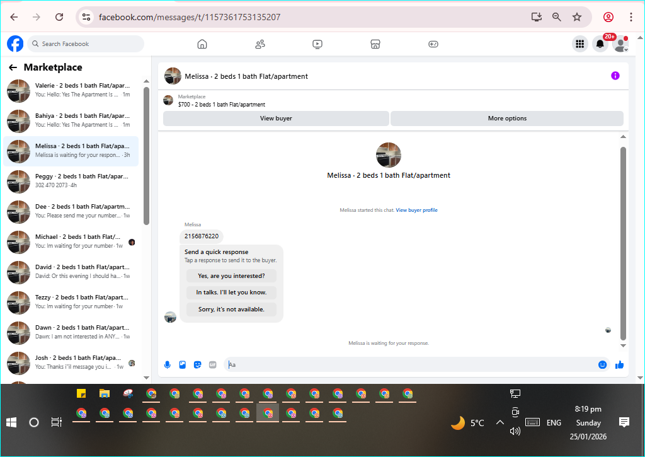The height and width of the screenshot is (457, 645).
Task: Open conversation information purple icon
Action: pos(615,76)
